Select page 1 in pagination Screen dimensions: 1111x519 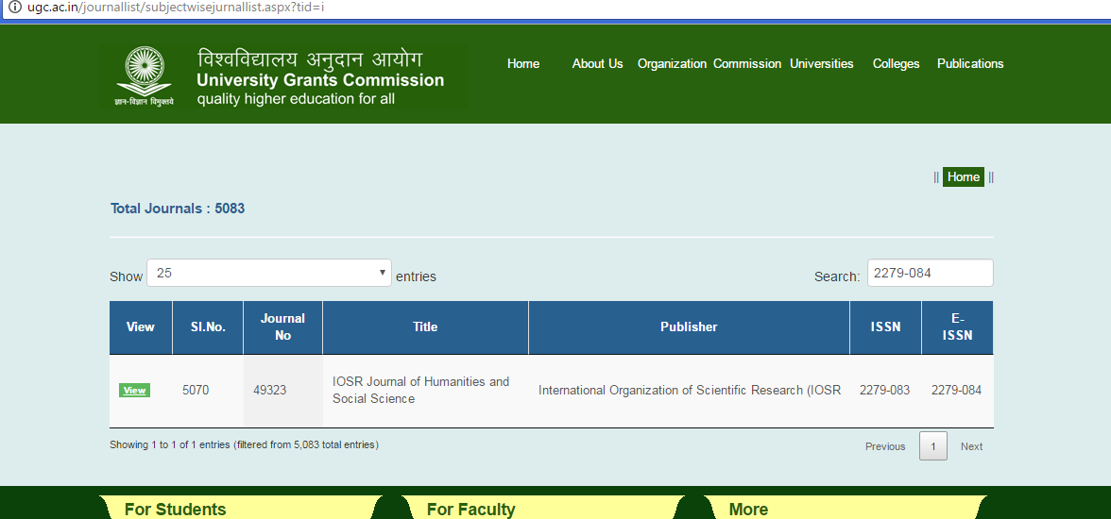coord(933,446)
